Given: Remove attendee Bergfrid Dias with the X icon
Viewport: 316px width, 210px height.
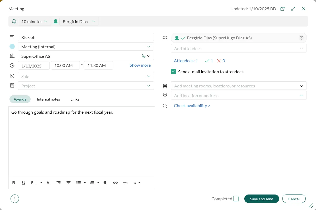Looking at the screenshot, I should coord(301,38).
